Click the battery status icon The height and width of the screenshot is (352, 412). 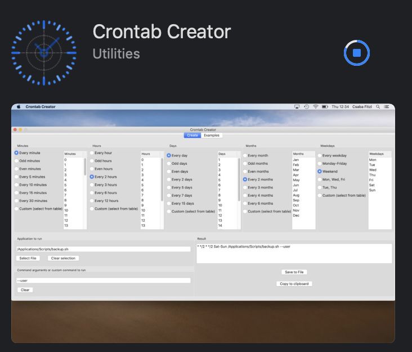(325, 107)
